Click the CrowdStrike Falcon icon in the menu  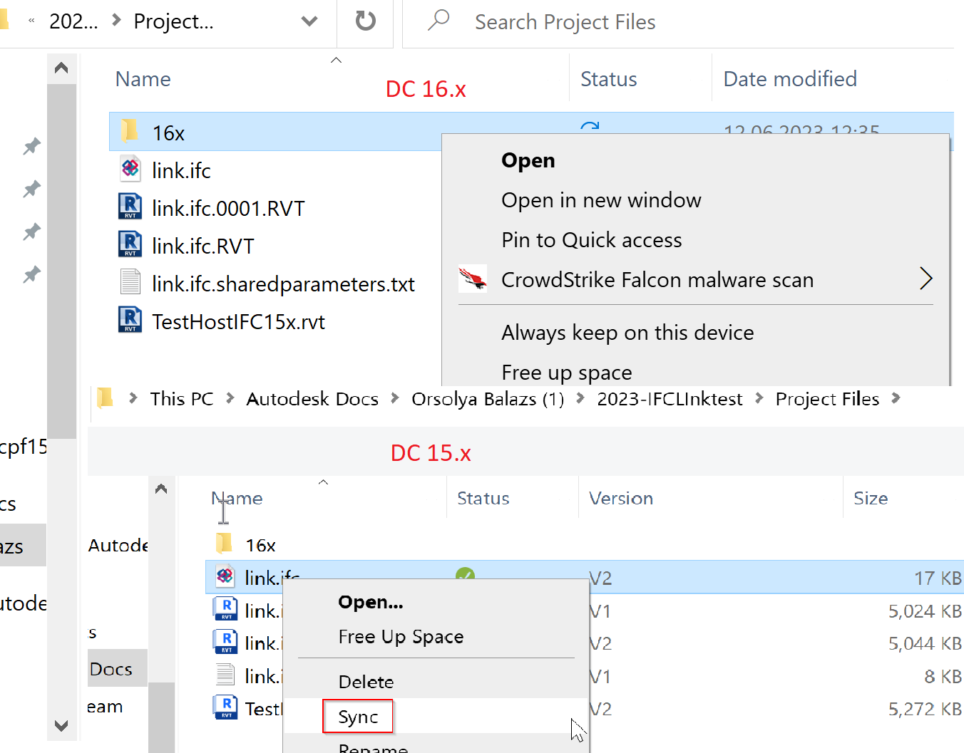coord(473,279)
